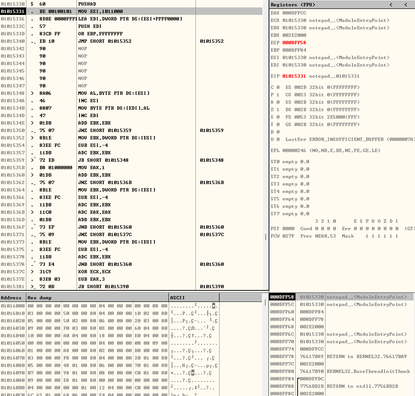Select the EFL 00000246 flags line
The image size is (415, 396).
coord(325,150)
